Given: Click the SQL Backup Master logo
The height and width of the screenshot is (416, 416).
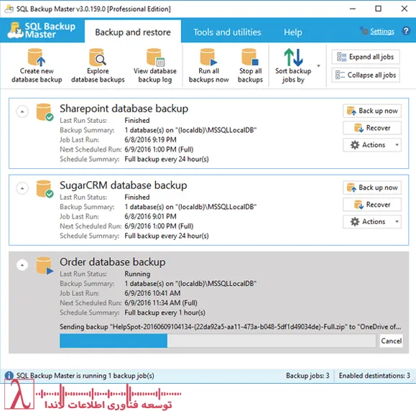Looking at the screenshot, I should click(x=42, y=30).
